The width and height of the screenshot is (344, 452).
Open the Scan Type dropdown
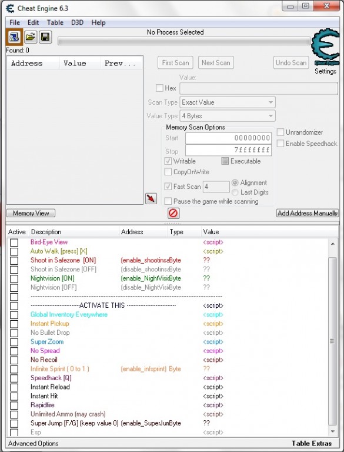[x=228, y=102]
